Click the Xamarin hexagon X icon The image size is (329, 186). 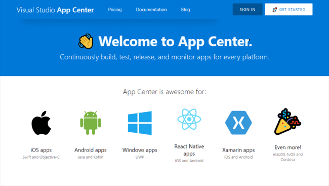pos(238,123)
